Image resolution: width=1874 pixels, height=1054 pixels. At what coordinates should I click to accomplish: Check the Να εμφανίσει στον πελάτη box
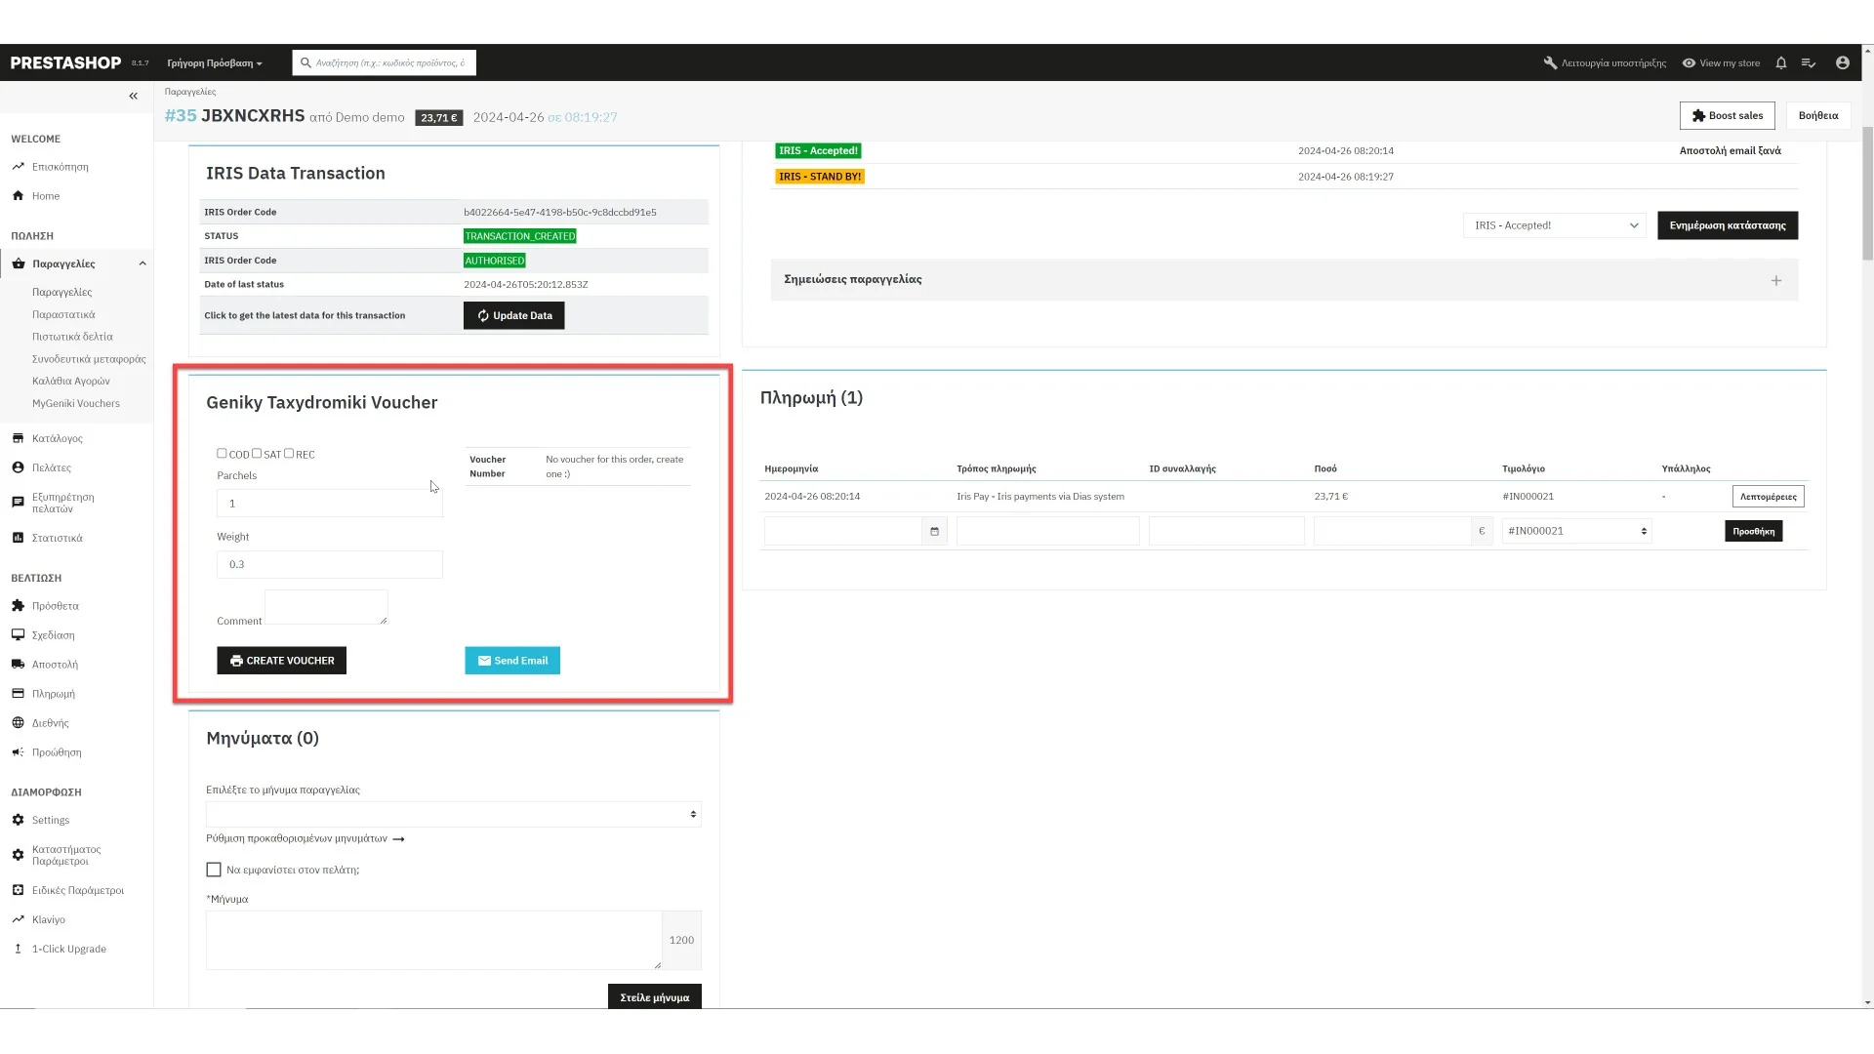coord(214,870)
